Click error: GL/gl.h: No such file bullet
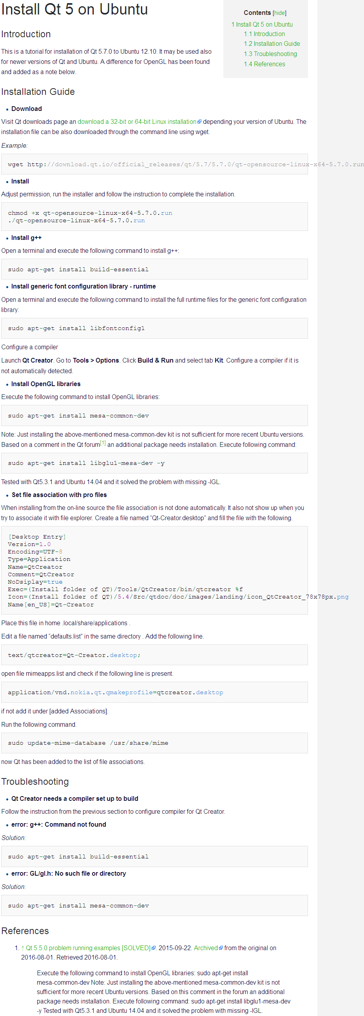Image resolution: width=364 pixels, height=1016 pixels. 69,874
